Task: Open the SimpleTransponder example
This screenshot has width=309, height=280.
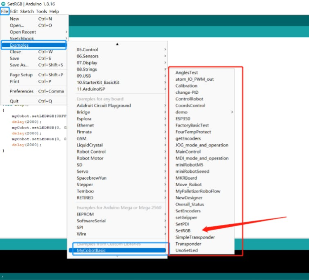Action: point(202,237)
